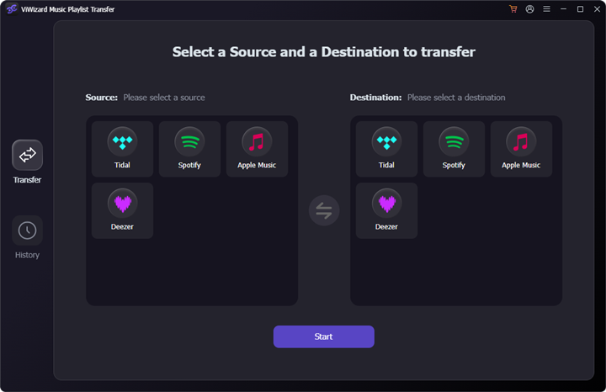Select Tidal as the destination service
This screenshot has height=392, width=606.
386,149
